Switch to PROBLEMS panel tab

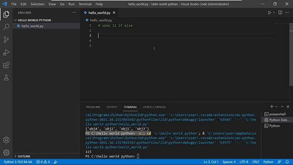coord(93,107)
